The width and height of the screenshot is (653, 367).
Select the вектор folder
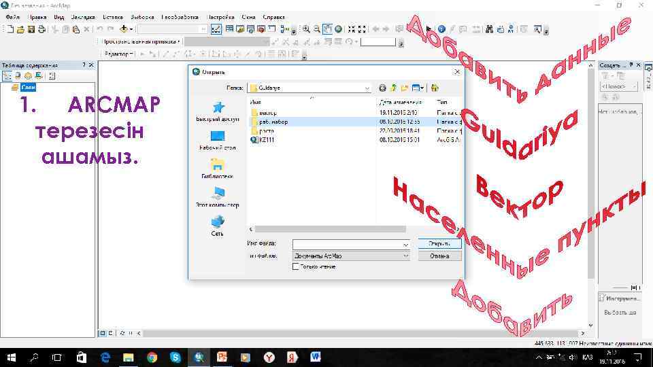coord(267,113)
